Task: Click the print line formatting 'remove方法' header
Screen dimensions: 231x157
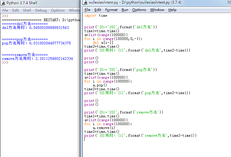Action: (124, 112)
